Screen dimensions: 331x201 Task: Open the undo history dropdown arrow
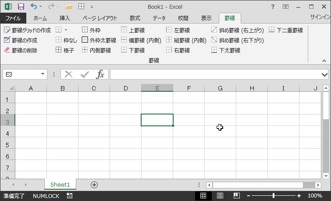click(40, 7)
